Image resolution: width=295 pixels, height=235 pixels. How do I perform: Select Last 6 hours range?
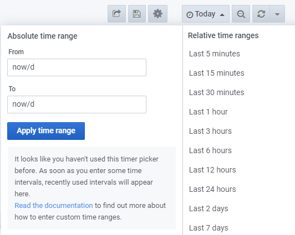coord(210,150)
